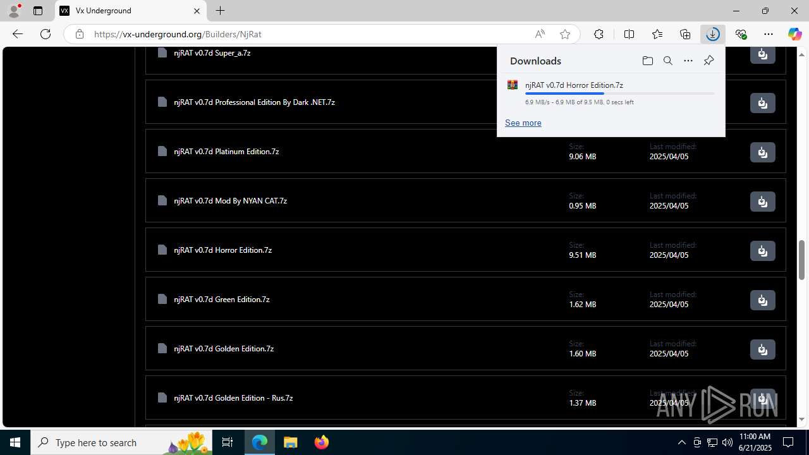The height and width of the screenshot is (455, 809).
Task: Click the See more downloads link
Action: click(523, 123)
